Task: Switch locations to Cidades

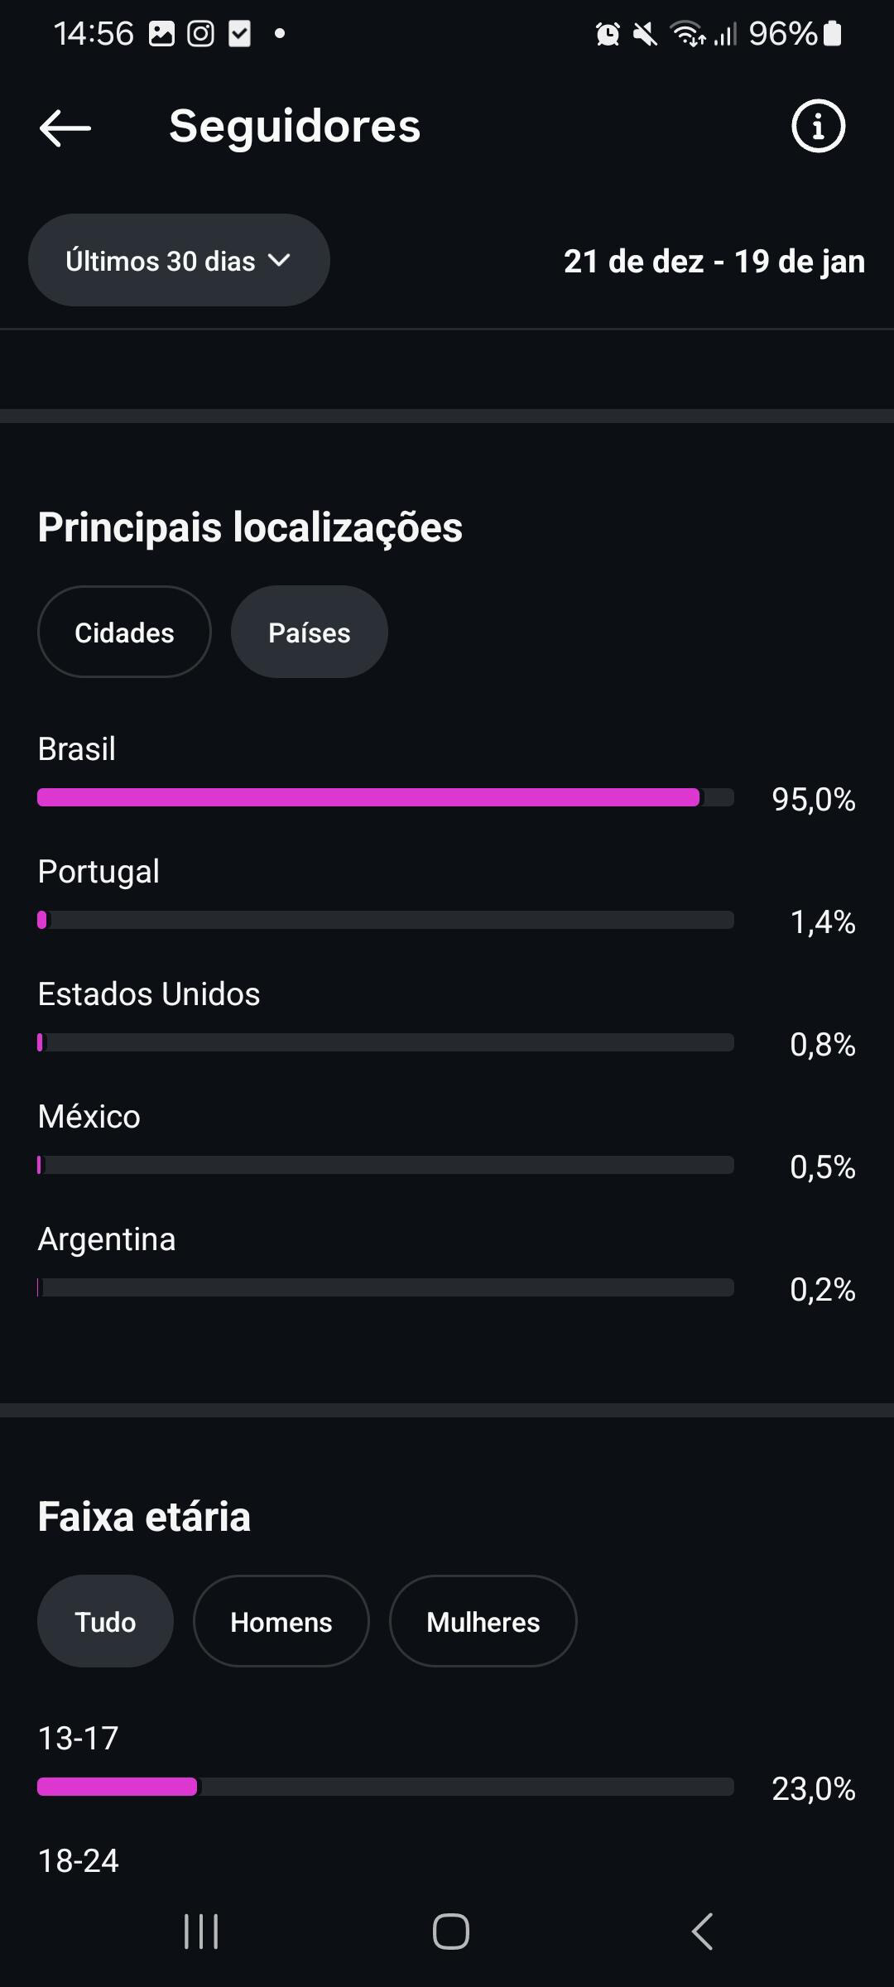Action: pyautogui.click(x=124, y=633)
